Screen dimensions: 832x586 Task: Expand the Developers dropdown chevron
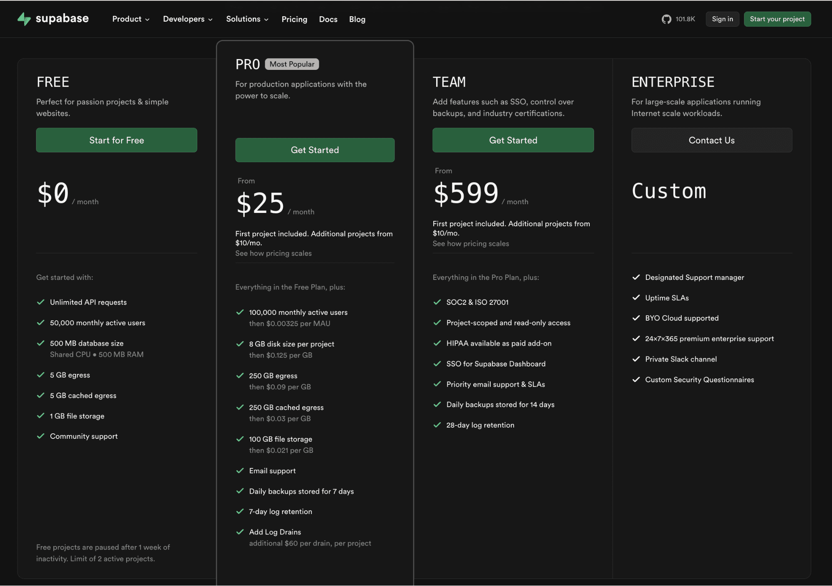pos(211,20)
